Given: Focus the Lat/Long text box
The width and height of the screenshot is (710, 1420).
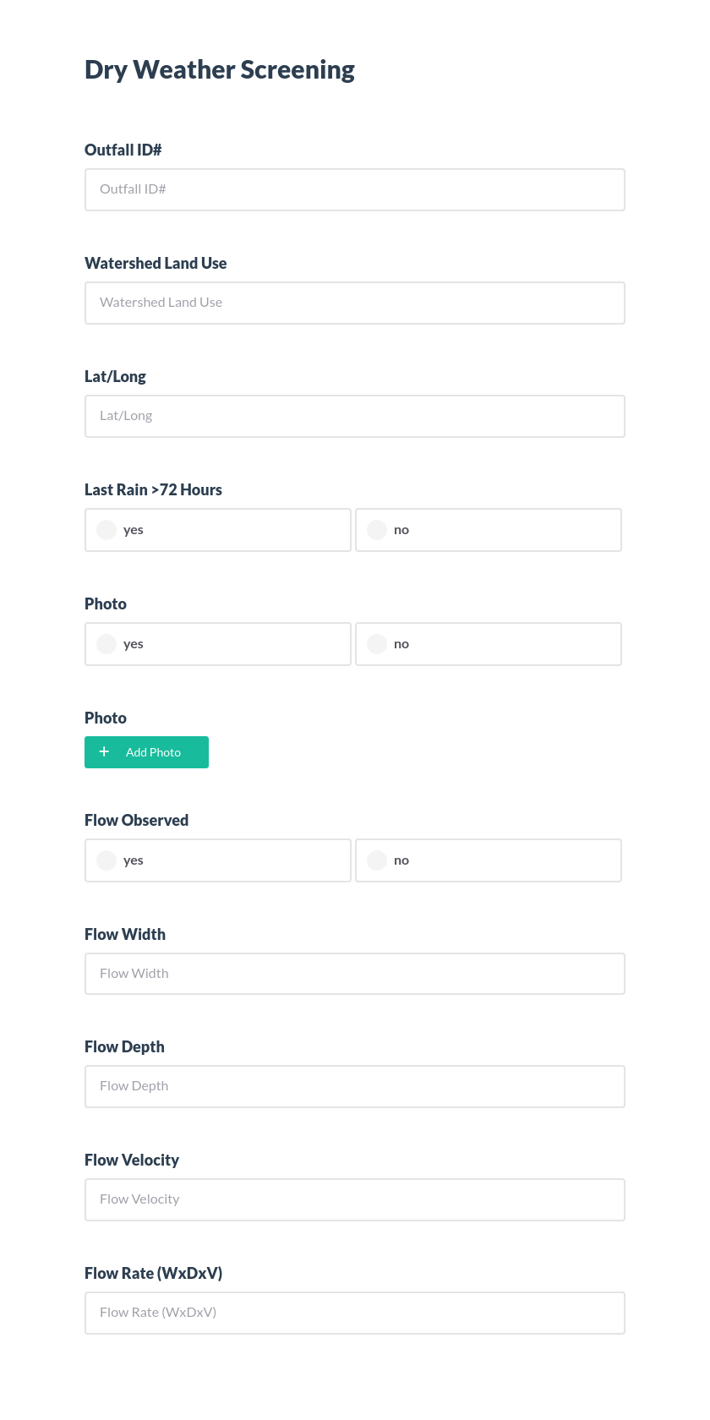Looking at the screenshot, I should tap(355, 416).
